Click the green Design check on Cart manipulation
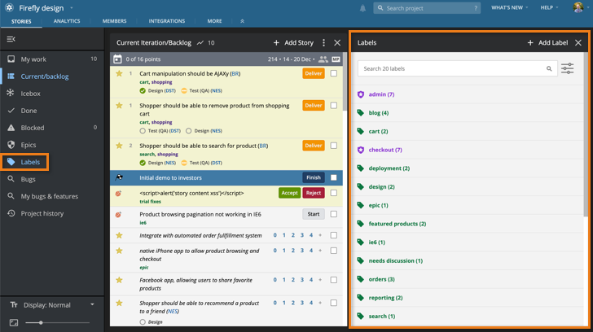The image size is (593, 332). [143, 90]
